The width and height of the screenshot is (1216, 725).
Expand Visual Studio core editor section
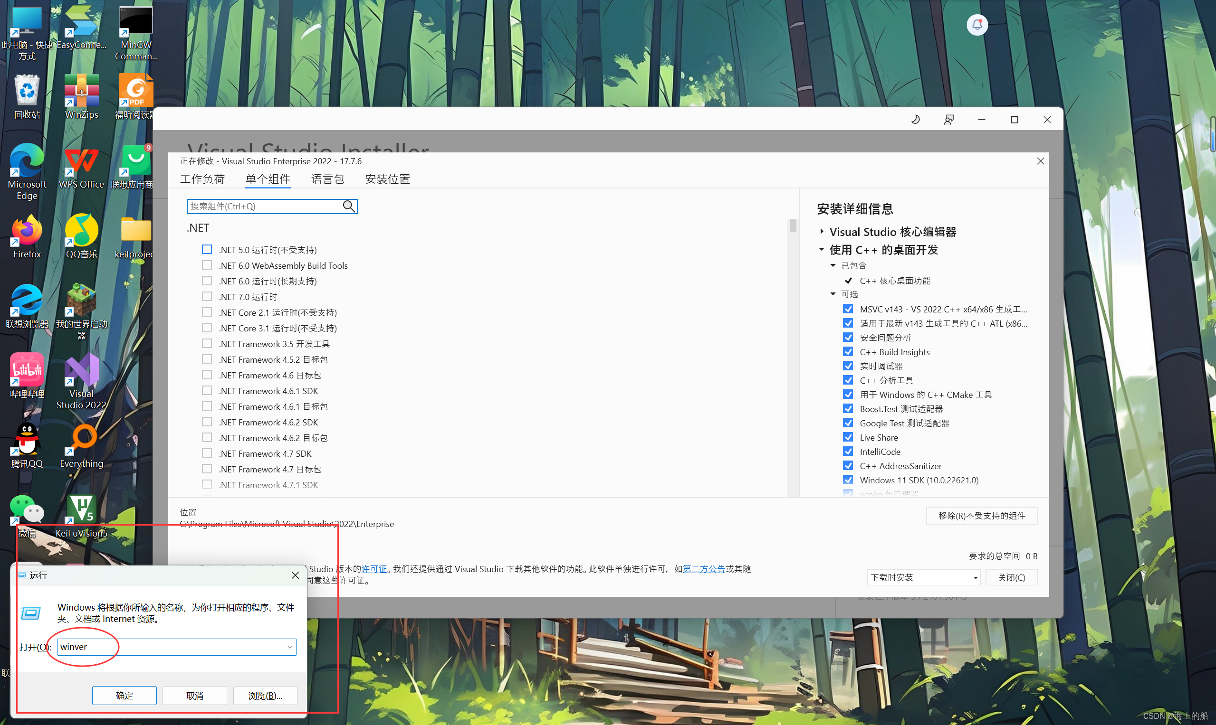point(822,232)
